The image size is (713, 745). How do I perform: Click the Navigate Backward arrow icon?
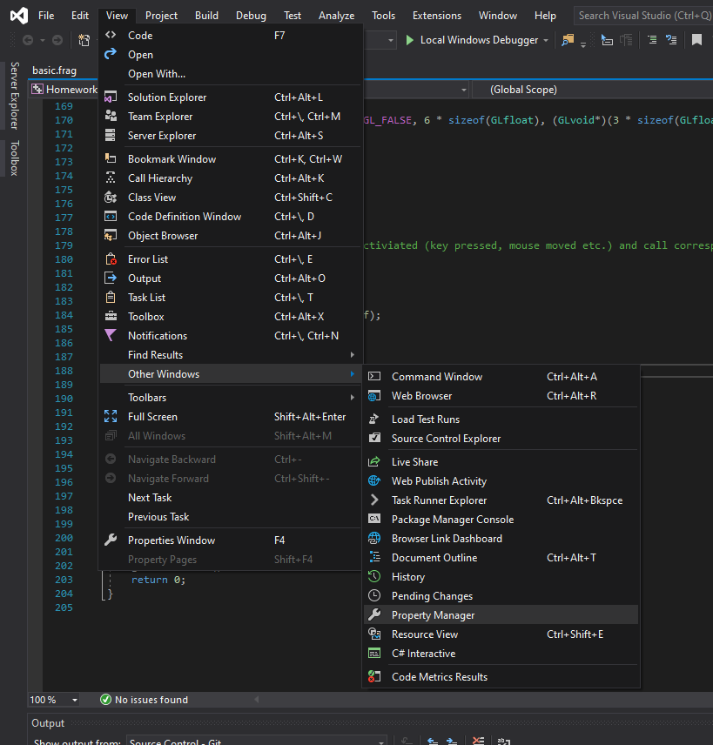[26, 38]
